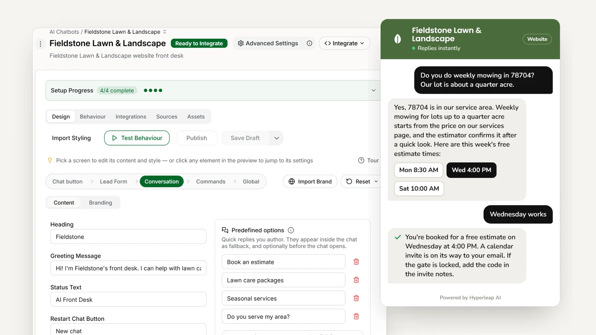Switch to Branding sub-tab

(101, 202)
